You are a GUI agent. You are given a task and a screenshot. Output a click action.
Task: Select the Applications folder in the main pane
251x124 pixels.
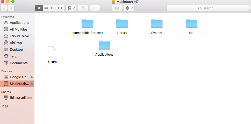[104, 45]
